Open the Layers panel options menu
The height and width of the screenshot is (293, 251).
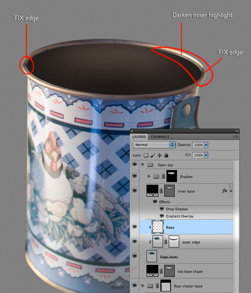click(x=236, y=137)
